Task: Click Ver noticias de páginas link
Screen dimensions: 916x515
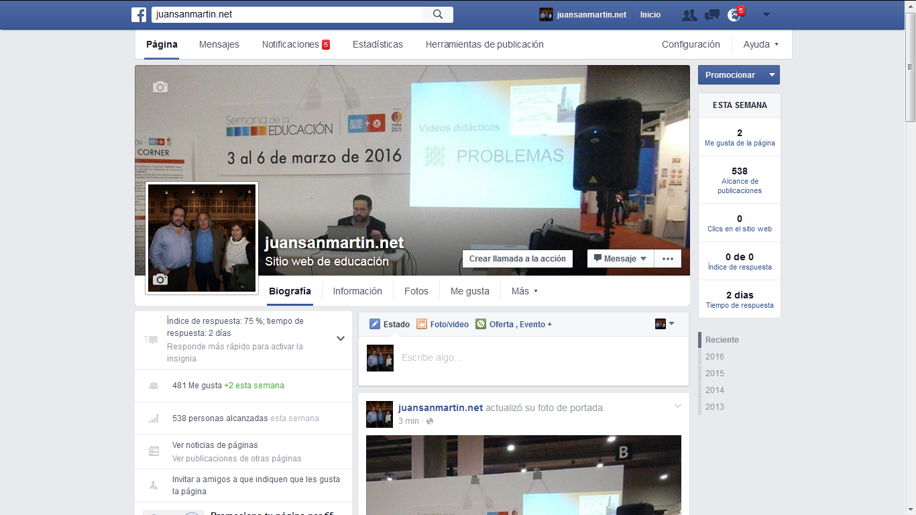Action: pyautogui.click(x=215, y=445)
